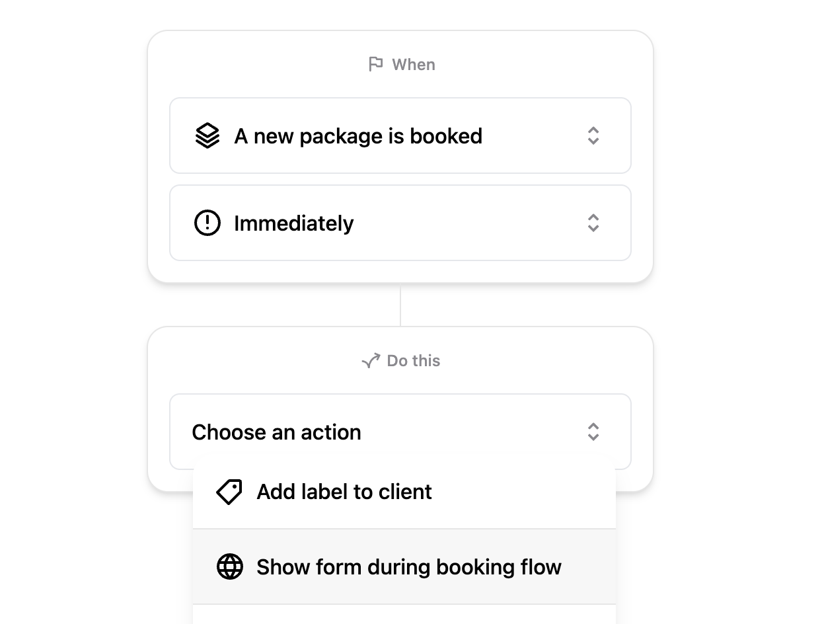Click the stacked layers package icon

pos(207,136)
